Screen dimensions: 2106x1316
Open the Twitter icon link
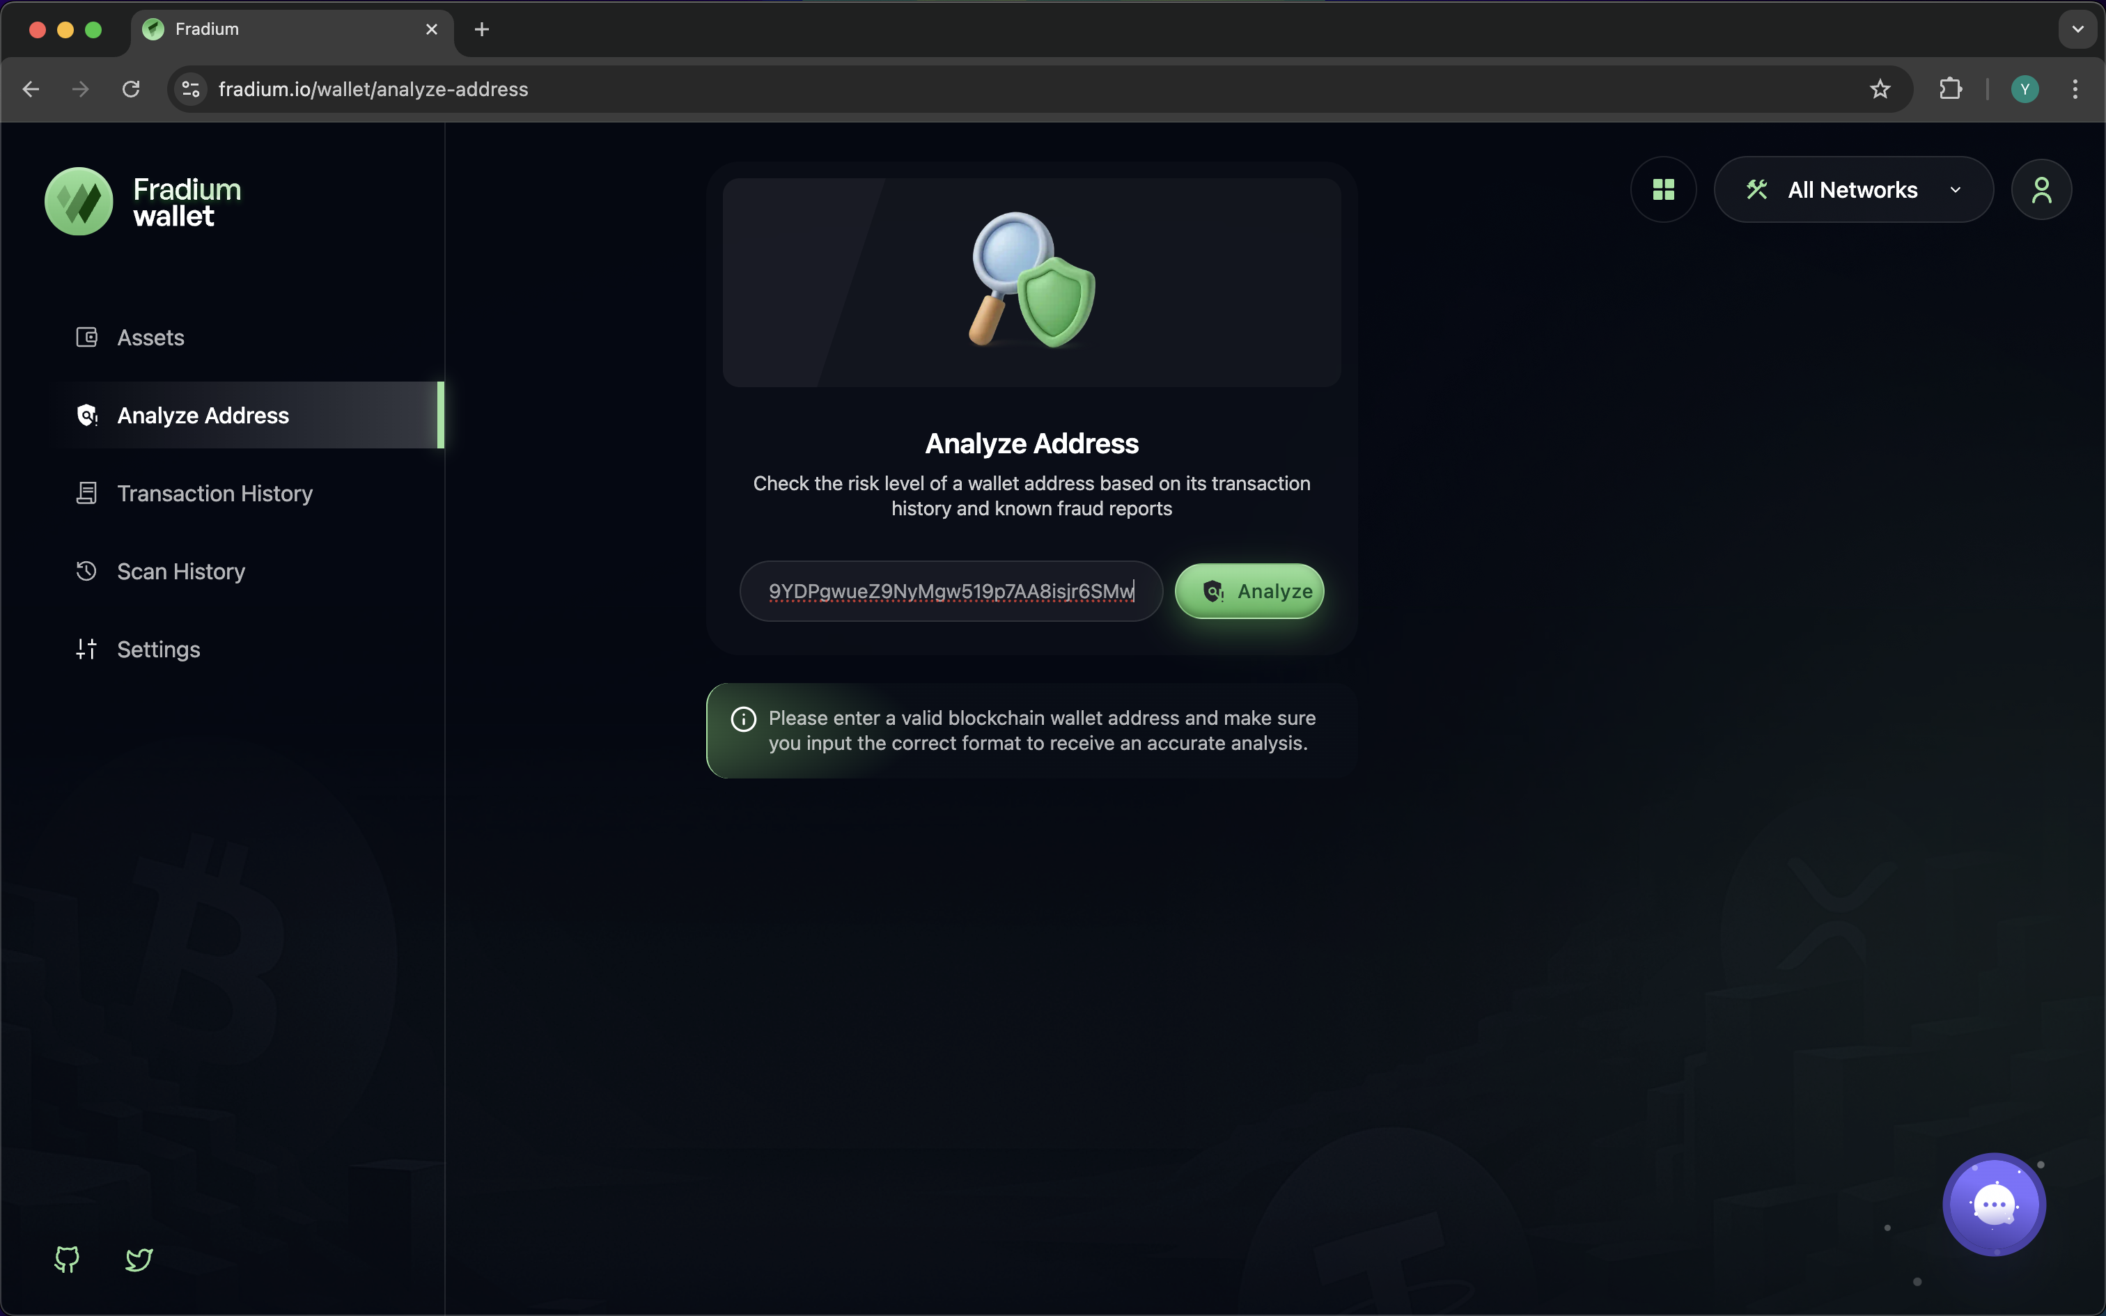pos(139,1259)
